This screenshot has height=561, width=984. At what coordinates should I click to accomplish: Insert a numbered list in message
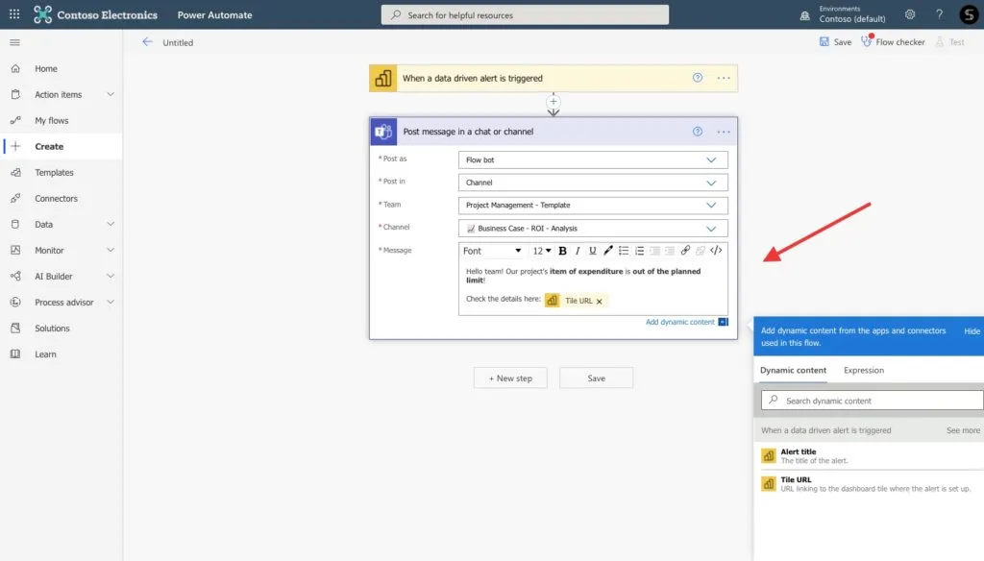coord(639,251)
